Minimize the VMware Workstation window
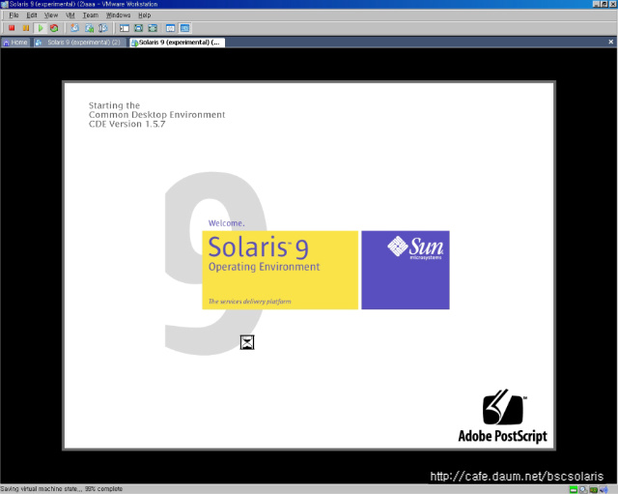 coord(596,4)
